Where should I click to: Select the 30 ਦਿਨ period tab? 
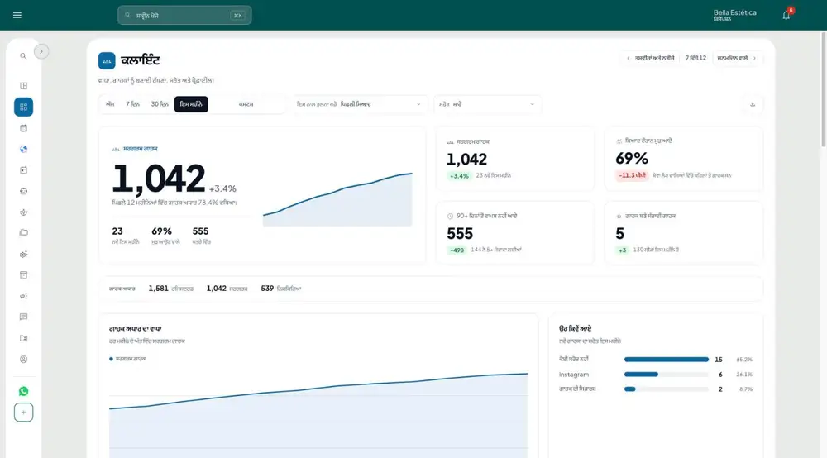[160, 104]
